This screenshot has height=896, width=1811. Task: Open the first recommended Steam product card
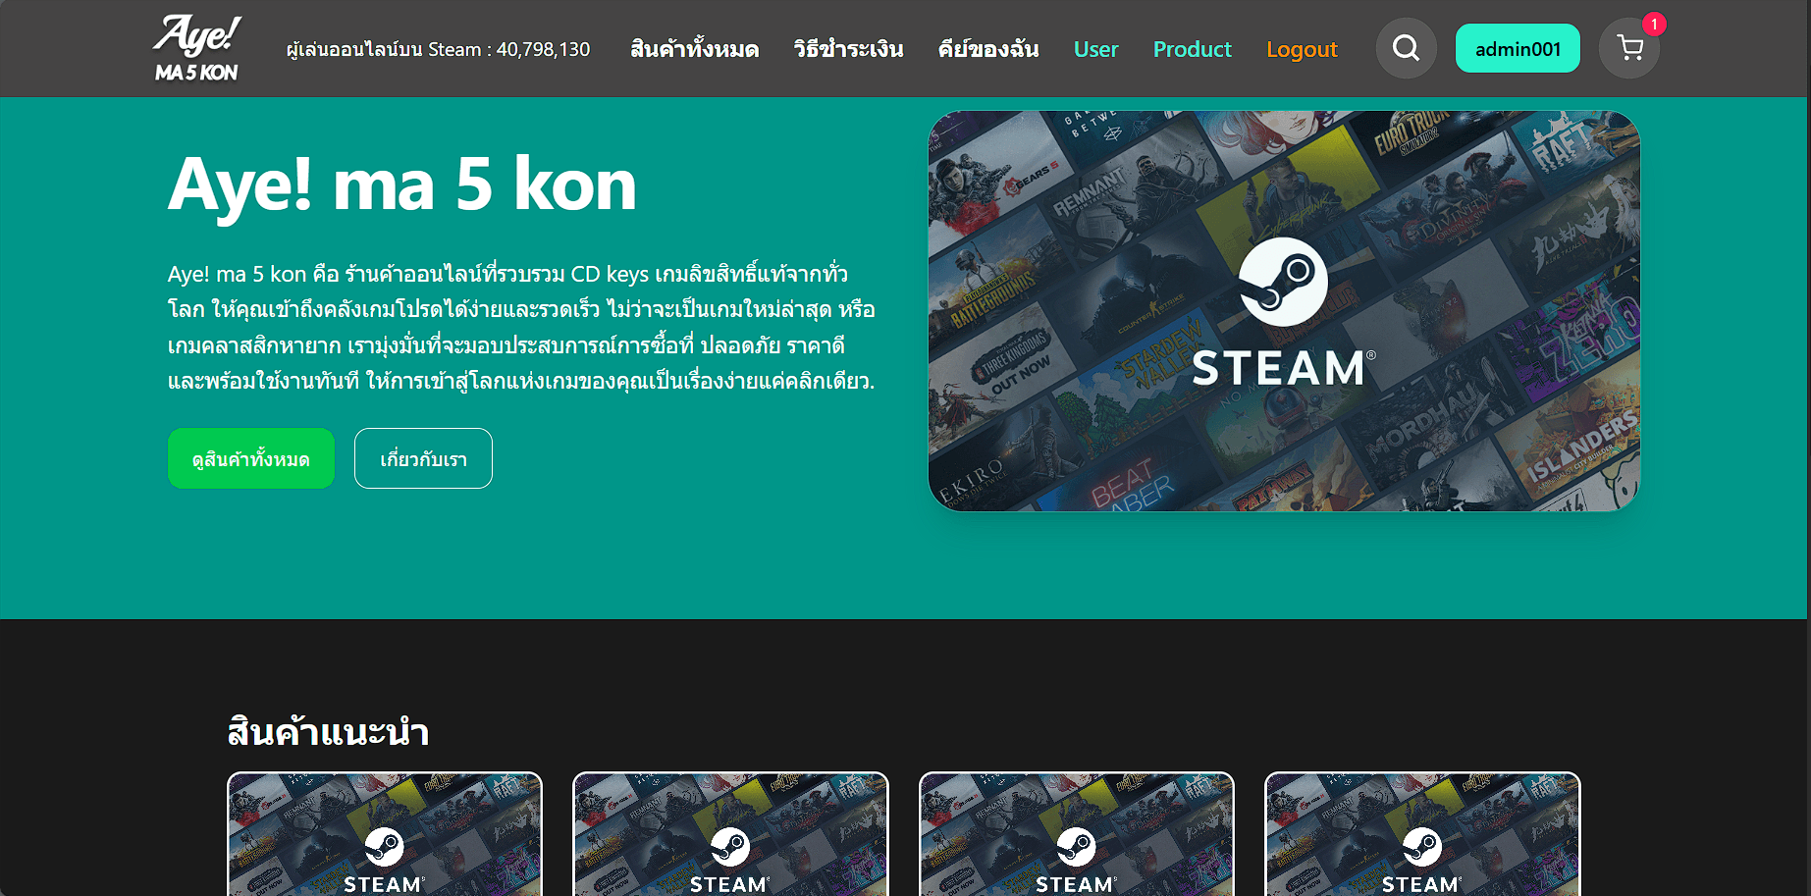click(x=385, y=834)
